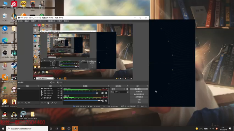Open the OBS Studio desktop shortcut
This screenshot has width=234, height=131.
click(5, 54)
